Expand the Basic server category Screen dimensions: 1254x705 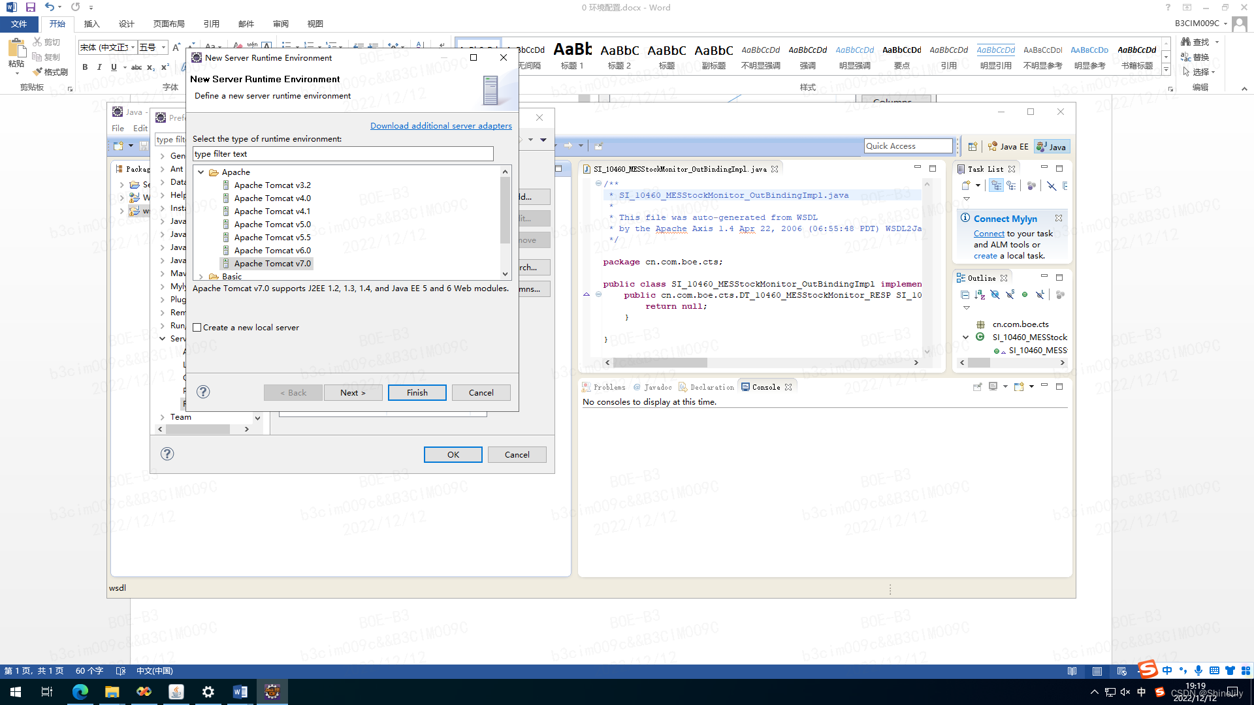coord(201,277)
